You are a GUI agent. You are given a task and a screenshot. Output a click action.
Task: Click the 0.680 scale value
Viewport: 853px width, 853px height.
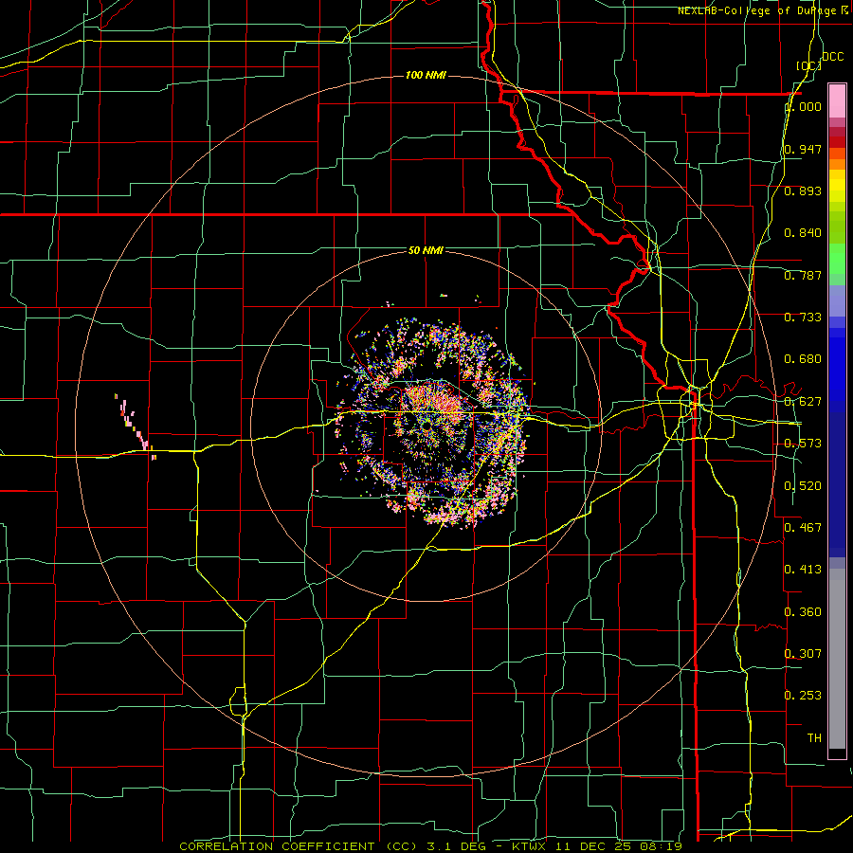[803, 359]
